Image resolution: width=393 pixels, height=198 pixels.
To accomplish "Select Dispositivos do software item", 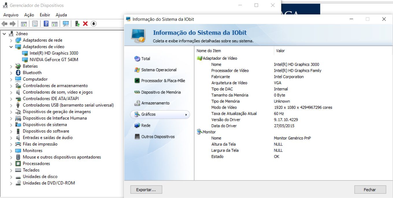I will point(46,131).
